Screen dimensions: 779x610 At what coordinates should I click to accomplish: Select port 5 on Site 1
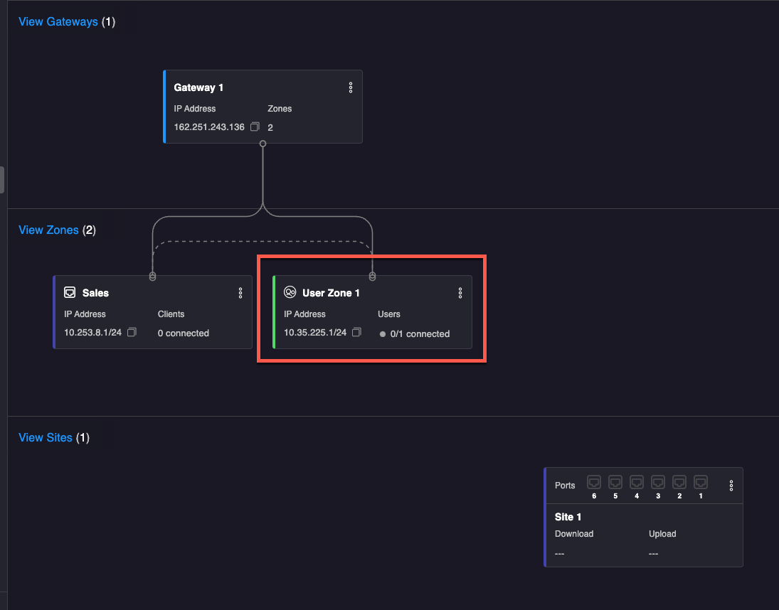pyautogui.click(x=615, y=482)
